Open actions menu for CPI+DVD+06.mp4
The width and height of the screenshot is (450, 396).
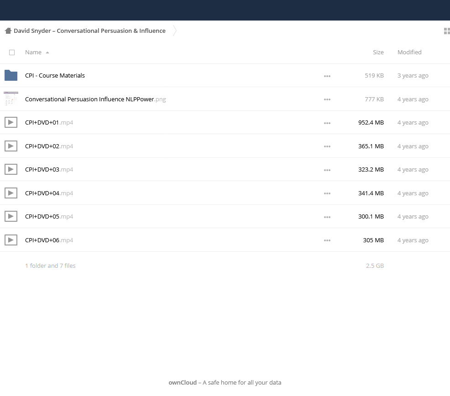(327, 241)
